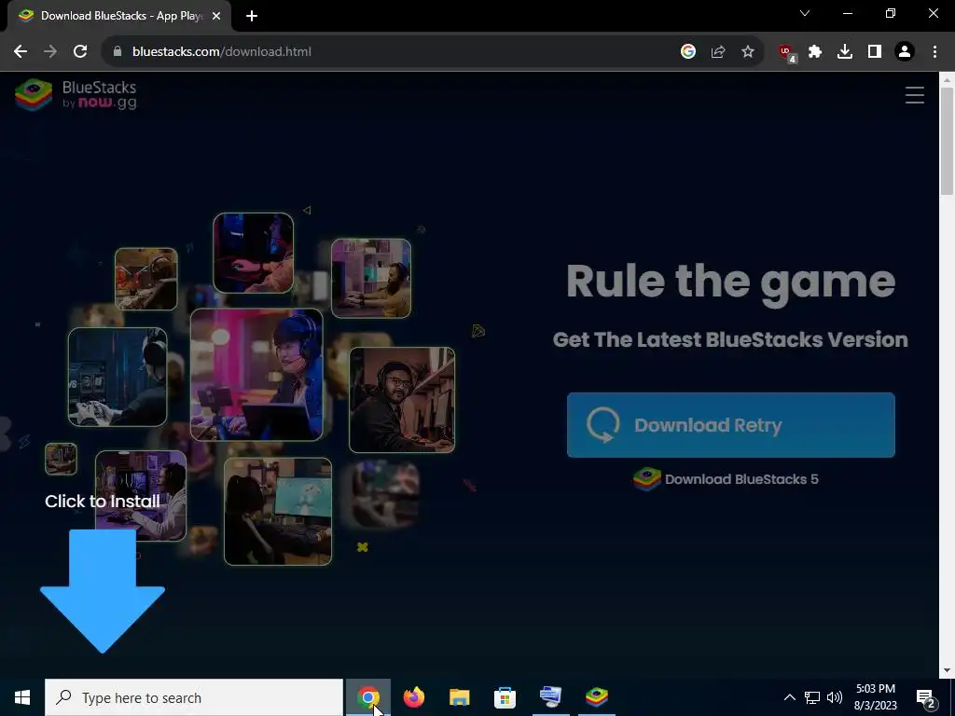955x716 pixels.
Task: Open Chrome downloads from the toolbar
Action: tap(845, 52)
